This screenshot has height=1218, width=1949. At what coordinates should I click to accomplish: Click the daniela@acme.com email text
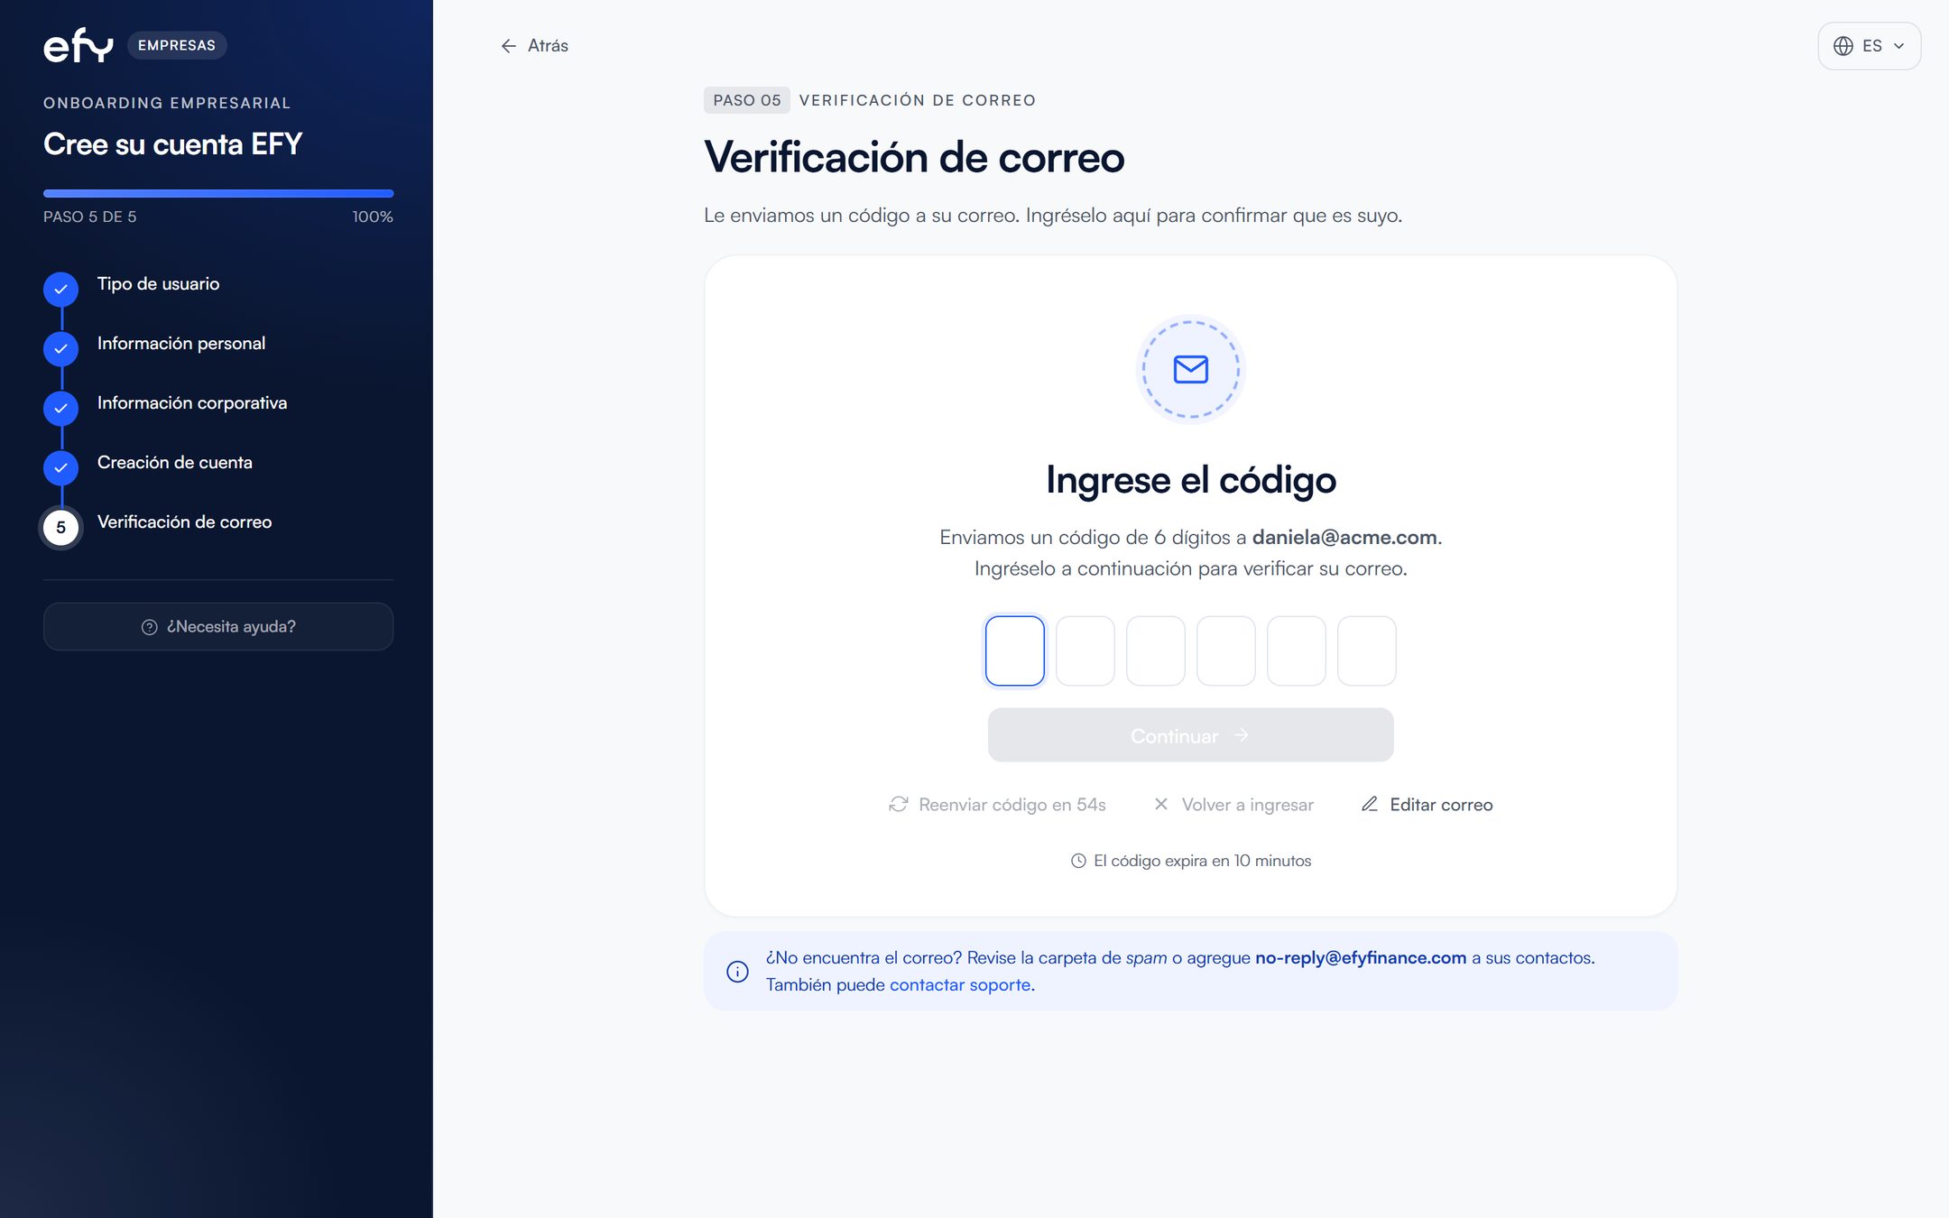click(x=1344, y=538)
